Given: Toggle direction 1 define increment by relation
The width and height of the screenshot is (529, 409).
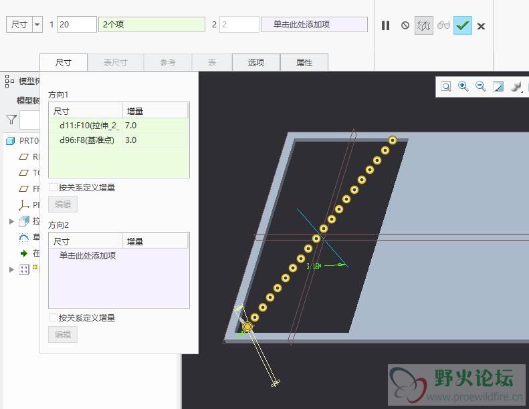Looking at the screenshot, I should click(53, 187).
